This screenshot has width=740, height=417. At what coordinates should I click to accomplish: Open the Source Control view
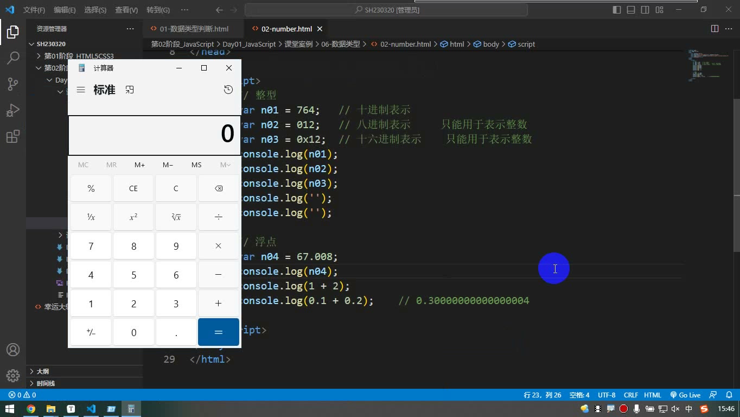(x=13, y=84)
